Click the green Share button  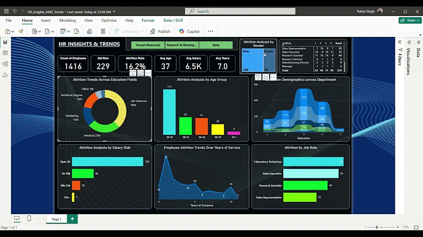click(x=410, y=20)
